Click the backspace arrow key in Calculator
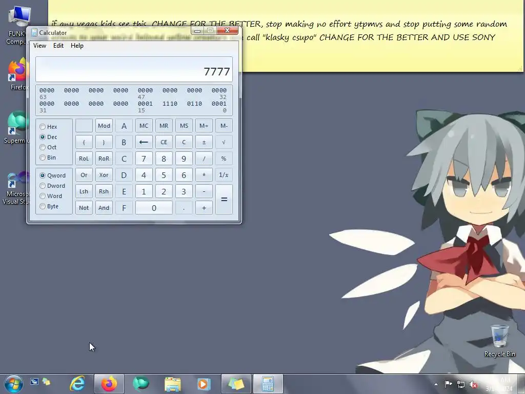The height and width of the screenshot is (394, 525). click(144, 142)
